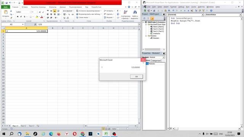Click the Find binoculars icon in the VBA toolbar
This screenshot has height=137, width=244.
click(x=169, y=11)
